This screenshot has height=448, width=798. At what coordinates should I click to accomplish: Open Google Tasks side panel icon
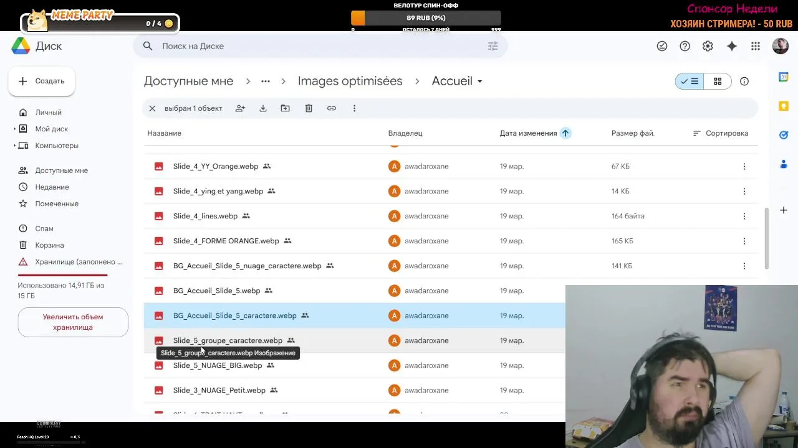[784, 135]
